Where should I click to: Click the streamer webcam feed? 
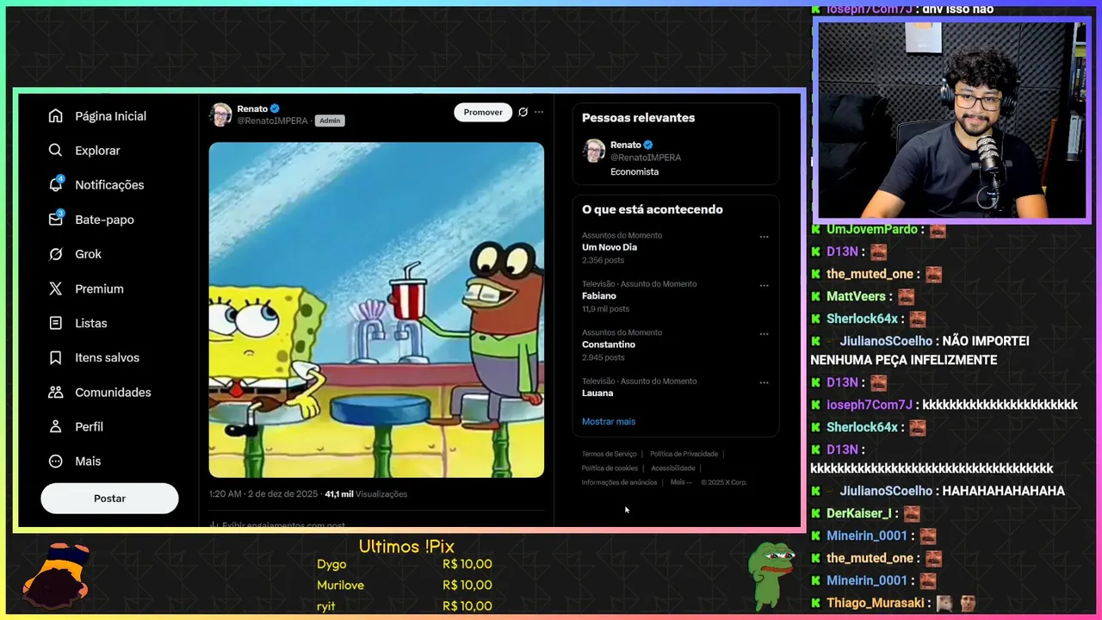(x=951, y=120)
